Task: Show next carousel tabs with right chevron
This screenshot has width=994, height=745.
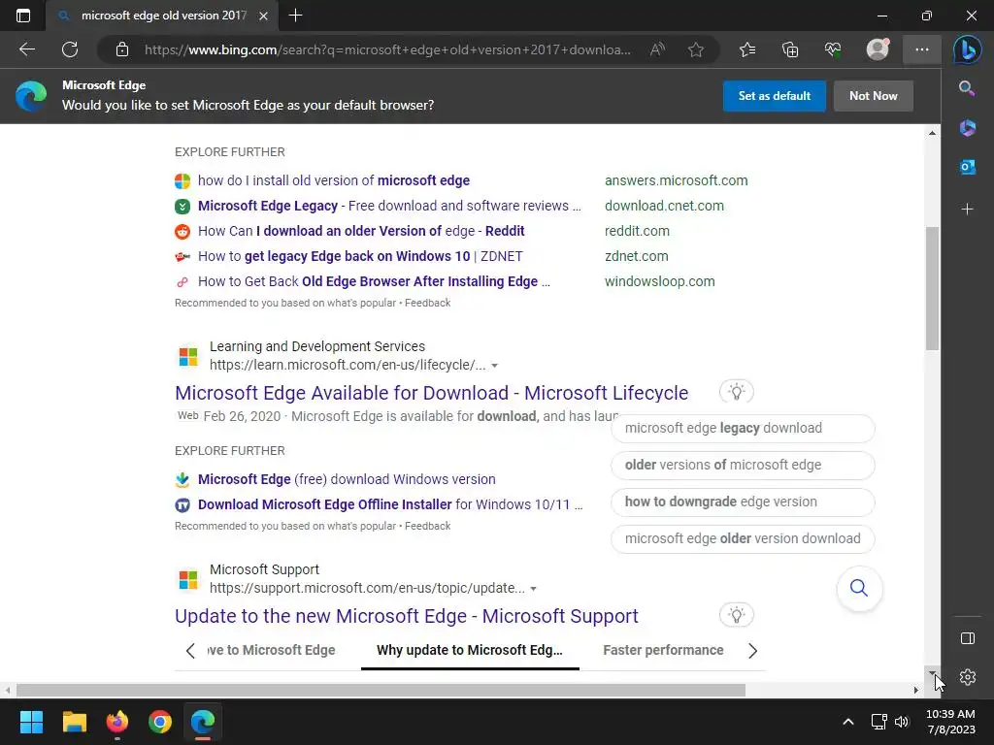Action: [x=752, y=651]
